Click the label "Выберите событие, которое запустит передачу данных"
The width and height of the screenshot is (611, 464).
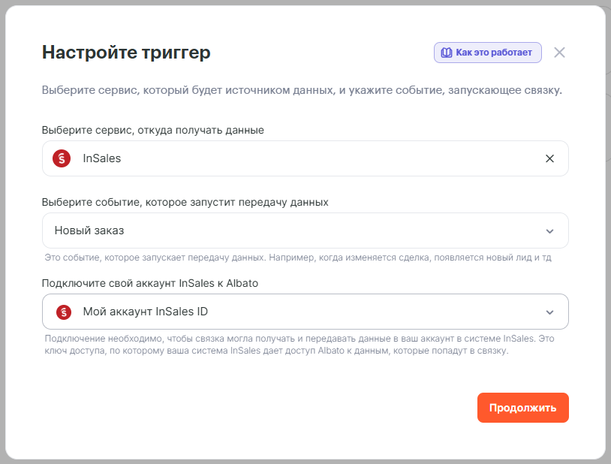tap(185, 202)
